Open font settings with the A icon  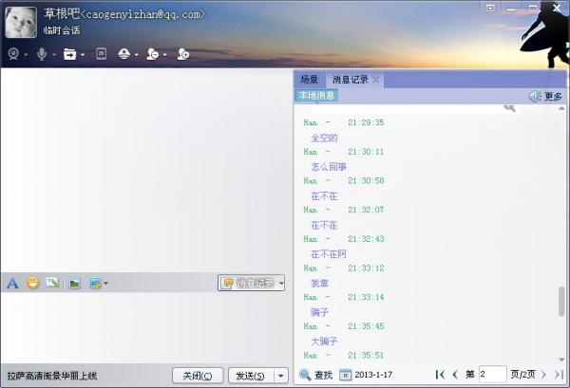point(12,283)
